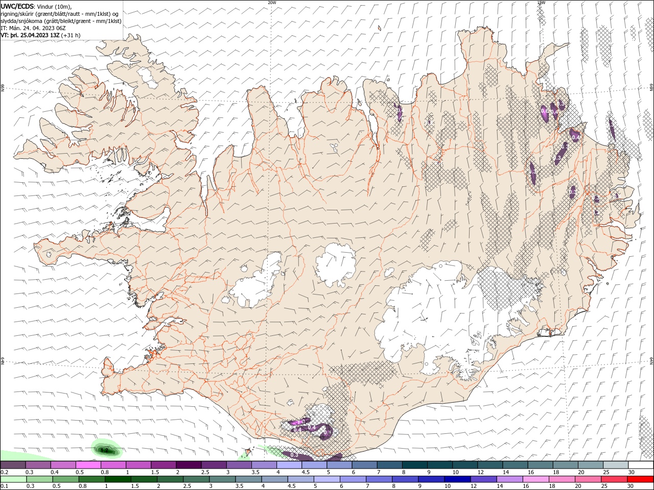
Task: Click the Hofsjökull glacier in central Iceland
Action: click(x=336, y=265)
